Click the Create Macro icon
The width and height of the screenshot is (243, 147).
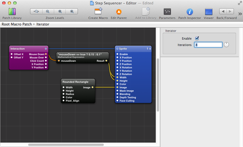point(98,12)
